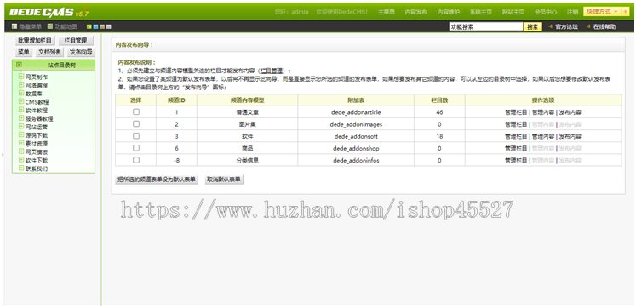Click the 搜索 search button

[x=533, y=27]
